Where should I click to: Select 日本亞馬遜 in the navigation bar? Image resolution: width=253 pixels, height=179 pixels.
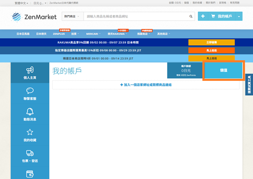click(x=23, y=34)
